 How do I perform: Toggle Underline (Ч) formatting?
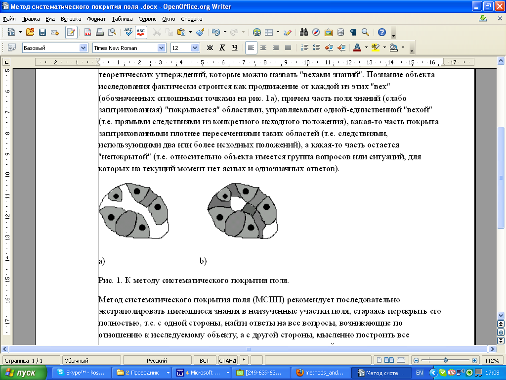[x=235, y=48]
